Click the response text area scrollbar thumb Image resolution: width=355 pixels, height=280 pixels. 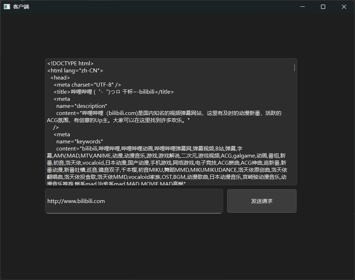click(294, 67)
